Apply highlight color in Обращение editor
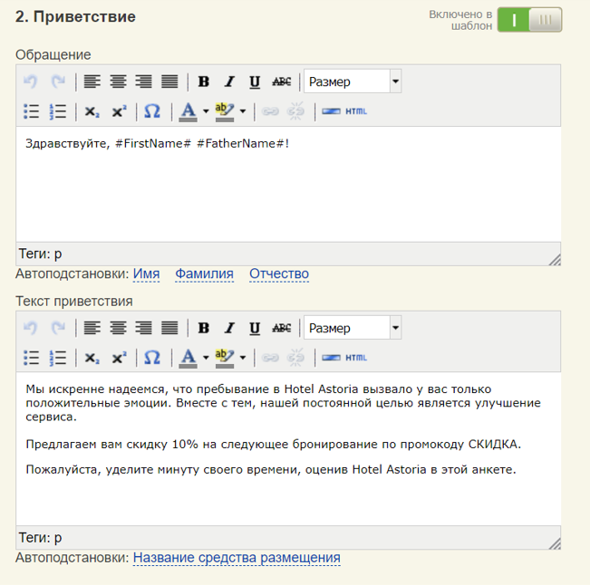This screenshot has height=585, width=590. pos(225,111)
